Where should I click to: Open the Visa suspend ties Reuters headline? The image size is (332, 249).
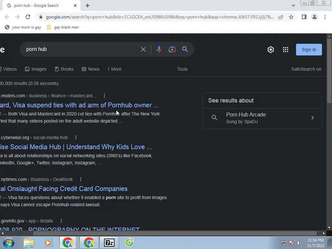coord(79,105)
